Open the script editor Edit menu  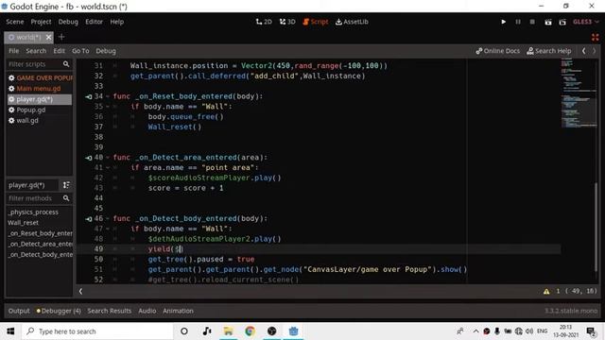59,51
